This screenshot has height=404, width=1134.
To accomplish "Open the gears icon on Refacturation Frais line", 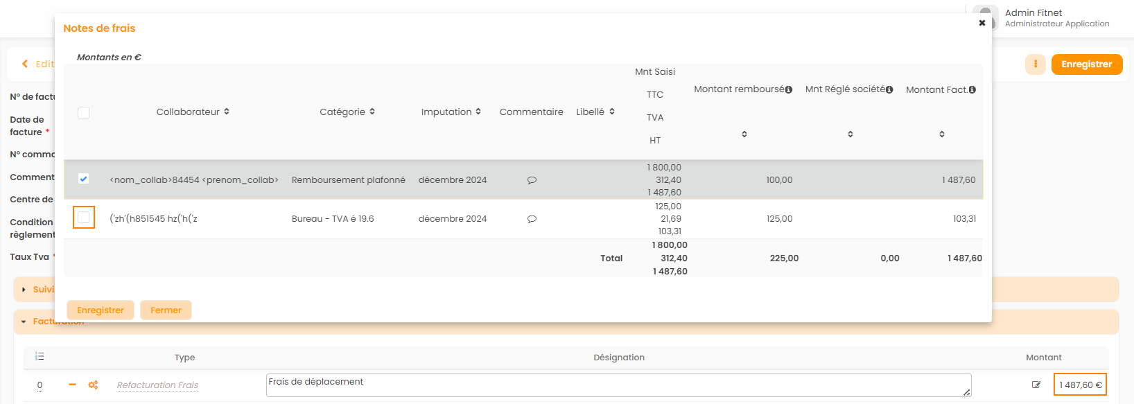I will click(93, 385).
